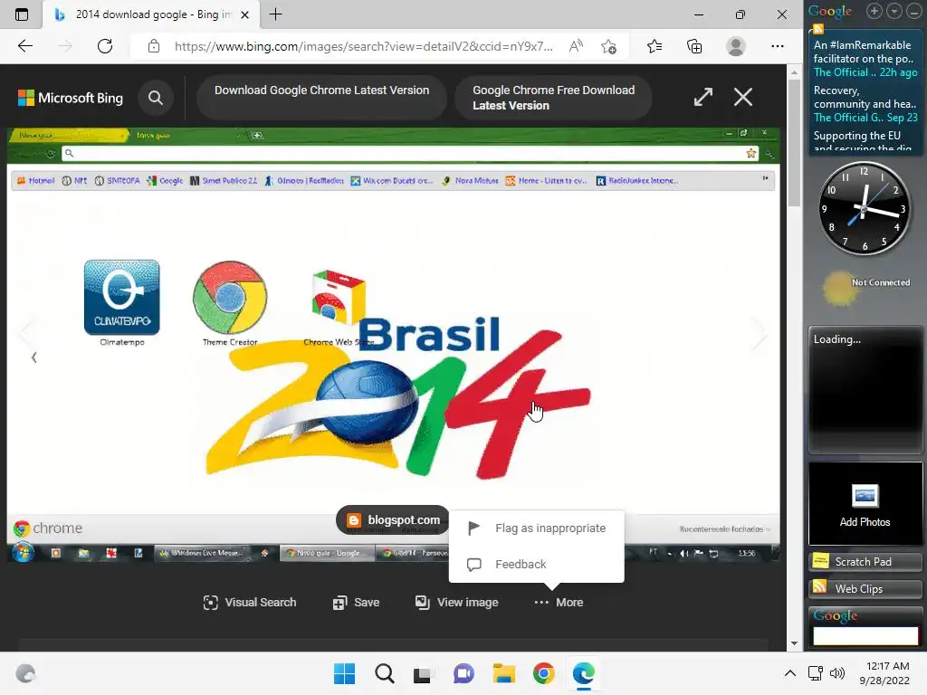
Task: Open 'An #IamRemarkable facilitator' news item
Action: coord(865,59)
